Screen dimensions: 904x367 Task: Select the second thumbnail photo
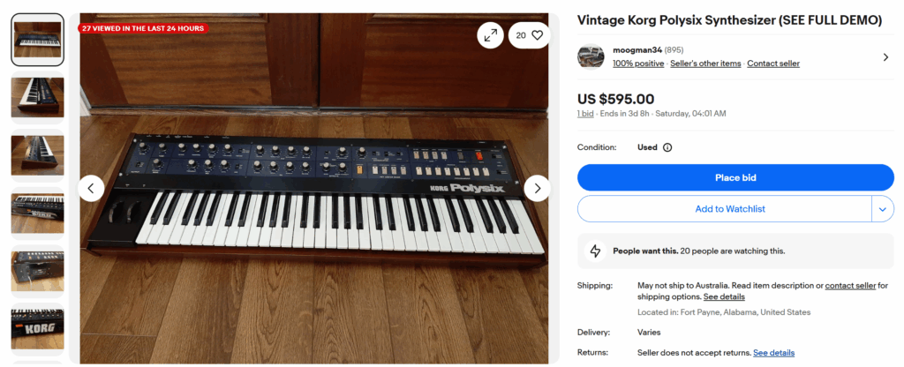point(37,97)
